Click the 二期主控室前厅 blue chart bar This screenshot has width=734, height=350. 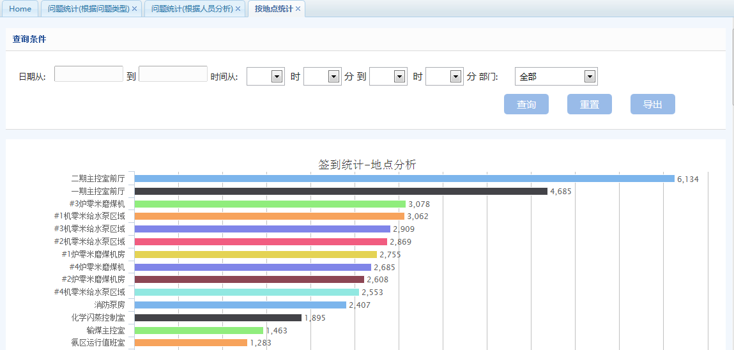click(404, 179)
